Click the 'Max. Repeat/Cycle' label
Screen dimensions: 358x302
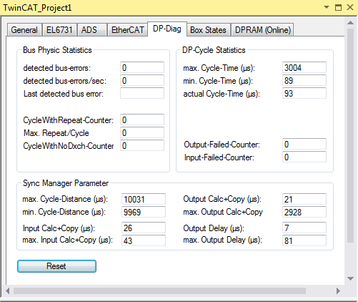[x=56, y=133]
